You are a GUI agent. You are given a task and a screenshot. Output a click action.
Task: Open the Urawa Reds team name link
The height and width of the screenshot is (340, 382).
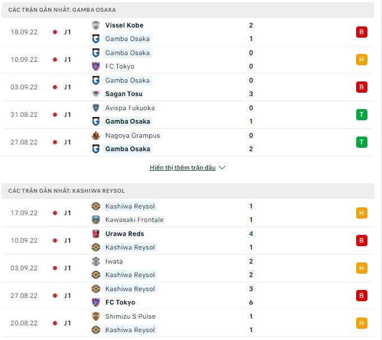click(x=125, y=234)
